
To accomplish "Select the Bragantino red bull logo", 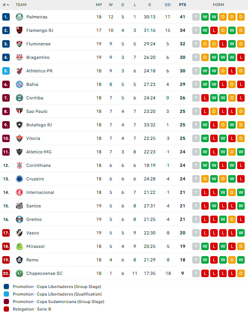I will [x=19, y=57].
